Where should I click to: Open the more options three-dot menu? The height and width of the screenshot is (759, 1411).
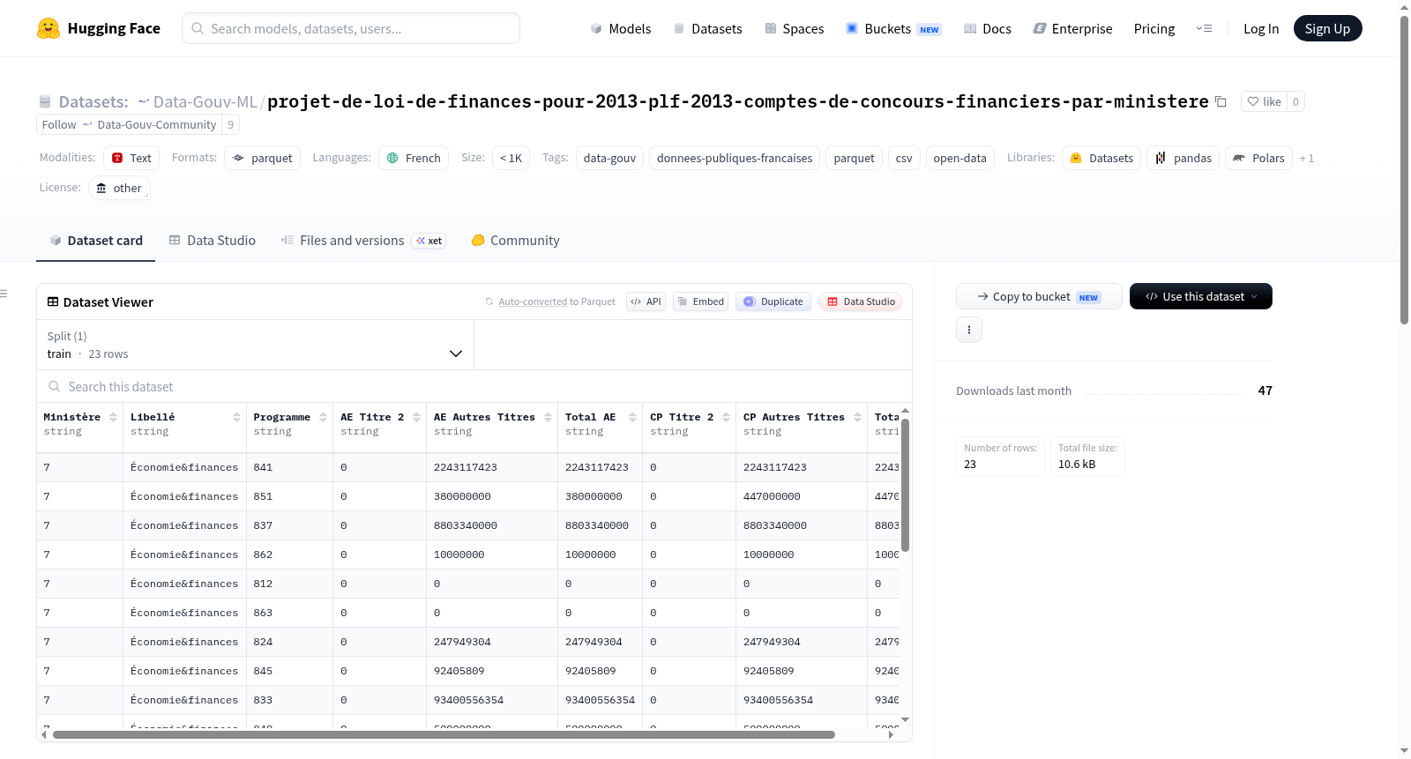point(969,330)
